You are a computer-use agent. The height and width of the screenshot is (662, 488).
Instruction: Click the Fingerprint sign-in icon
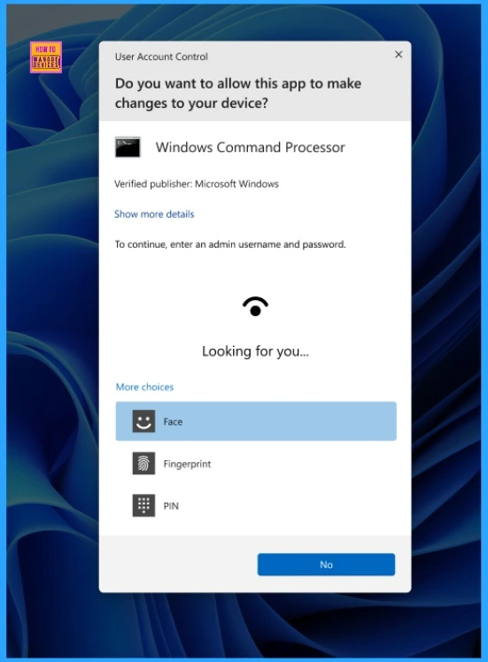pos(143,463)
